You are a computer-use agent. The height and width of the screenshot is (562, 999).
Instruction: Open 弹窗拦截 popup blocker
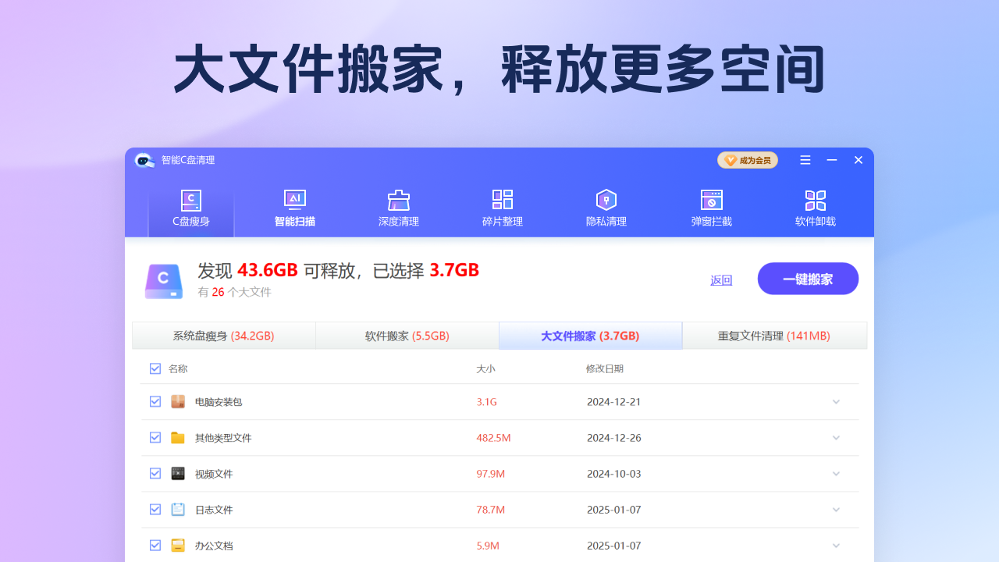tap(711, 206)
